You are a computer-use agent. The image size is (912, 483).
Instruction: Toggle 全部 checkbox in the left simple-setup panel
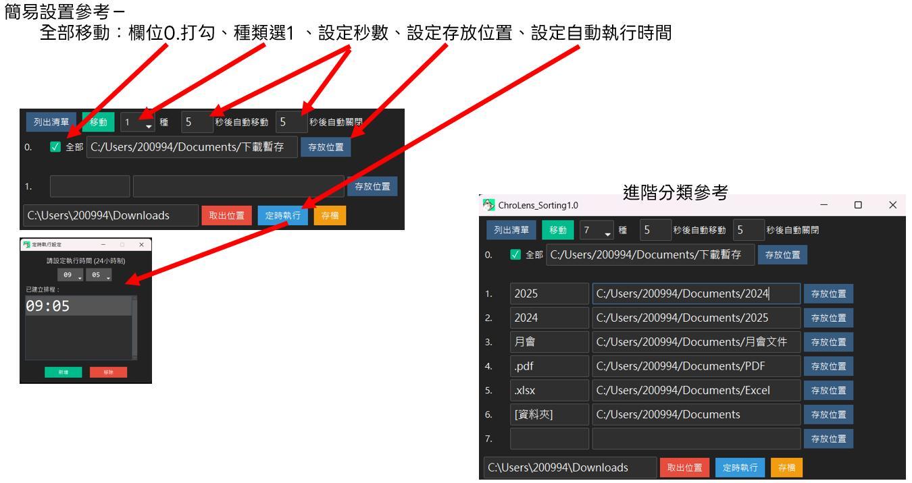pos(56,147)
